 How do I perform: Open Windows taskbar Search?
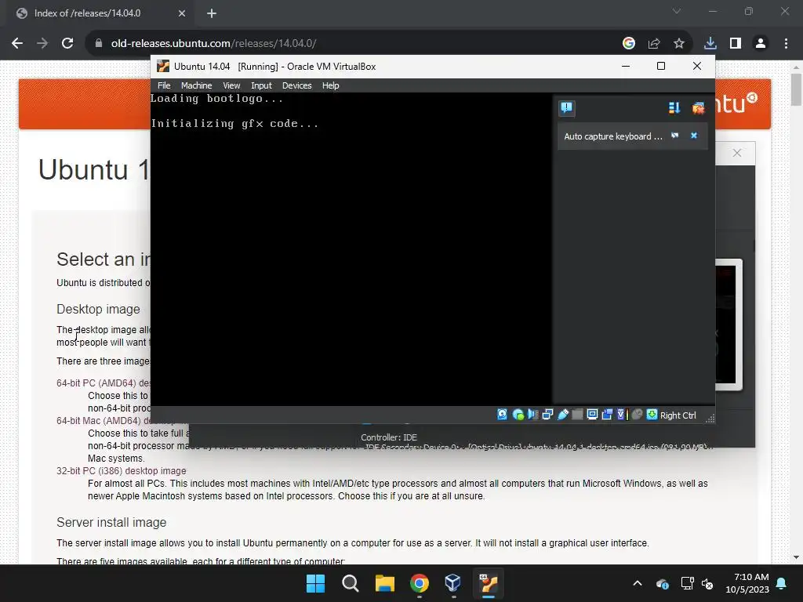click(x=351, y=583)
